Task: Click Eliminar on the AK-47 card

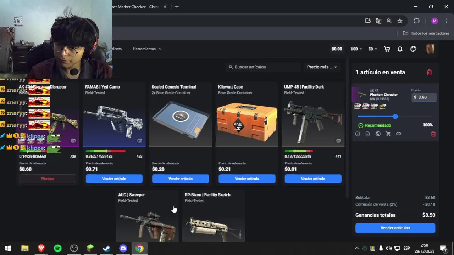Action: tap(48, 179)
